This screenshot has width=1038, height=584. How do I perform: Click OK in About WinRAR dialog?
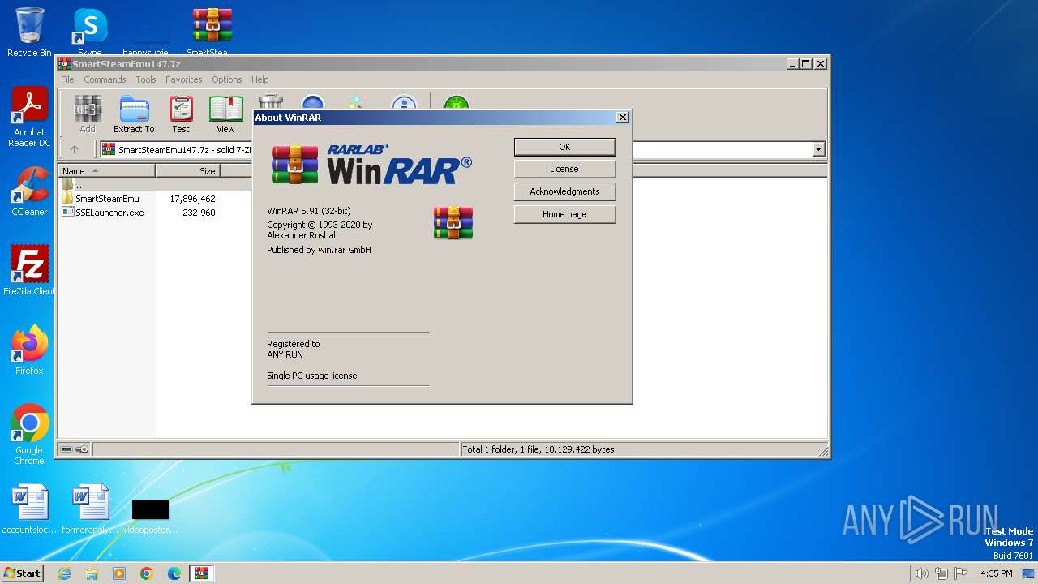564,147
